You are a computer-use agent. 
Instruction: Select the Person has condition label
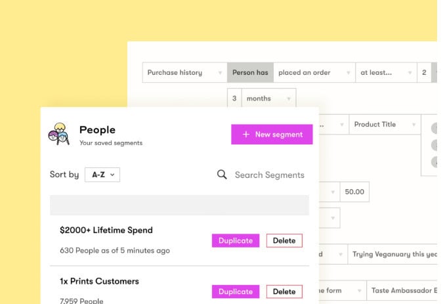coord(250,73)
